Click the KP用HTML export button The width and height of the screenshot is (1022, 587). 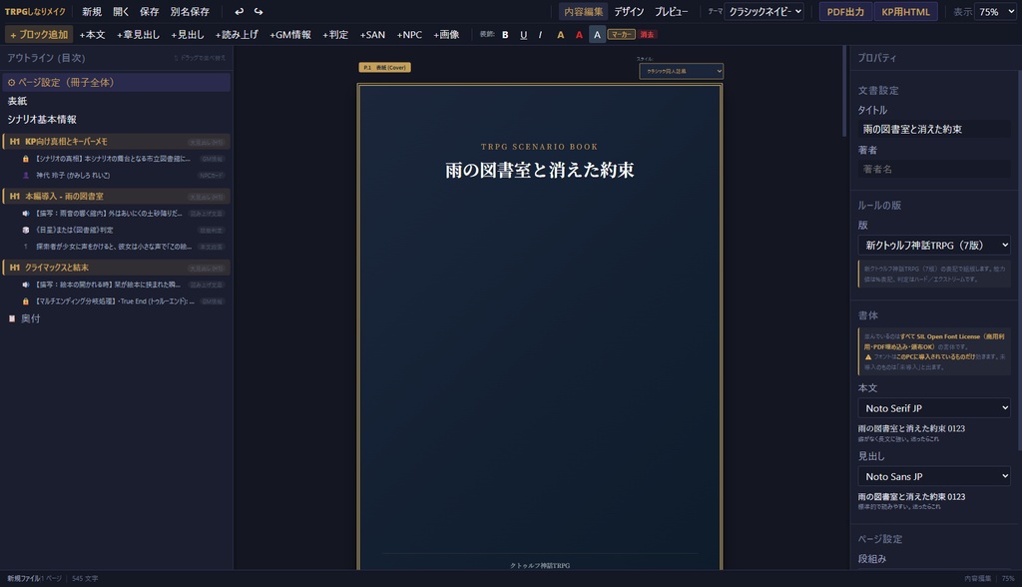(905, 12)
